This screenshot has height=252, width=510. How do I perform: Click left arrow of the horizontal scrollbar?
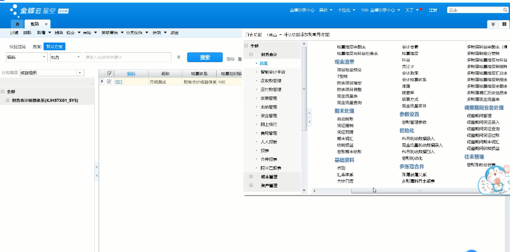[314, 191]
